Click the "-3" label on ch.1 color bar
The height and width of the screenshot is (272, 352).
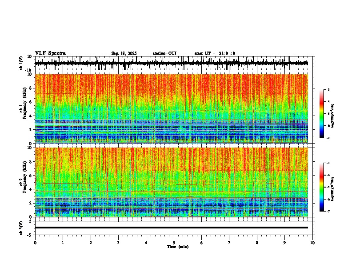328,90
